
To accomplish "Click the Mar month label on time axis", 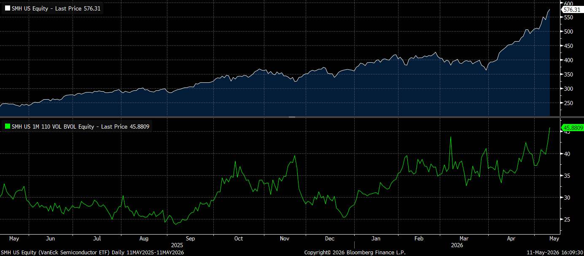I will tap(463, 238).
